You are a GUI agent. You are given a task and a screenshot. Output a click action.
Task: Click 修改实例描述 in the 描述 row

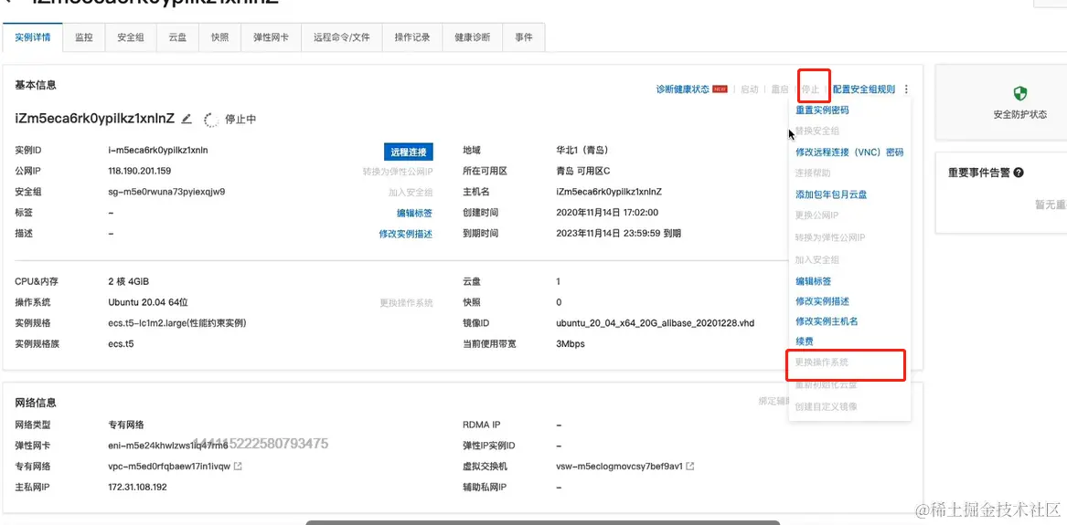coord(406,234)
